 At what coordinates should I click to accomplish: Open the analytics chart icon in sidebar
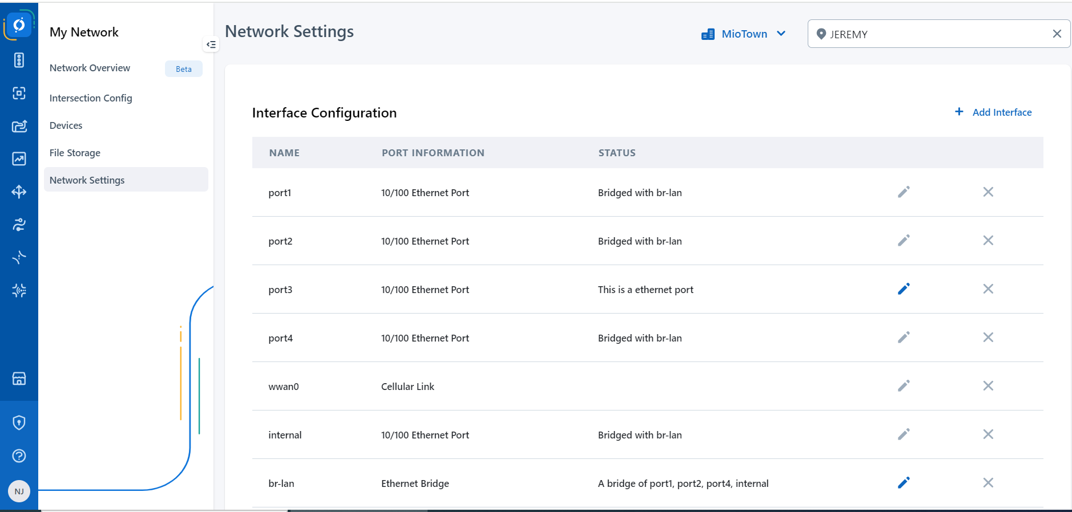19,159
